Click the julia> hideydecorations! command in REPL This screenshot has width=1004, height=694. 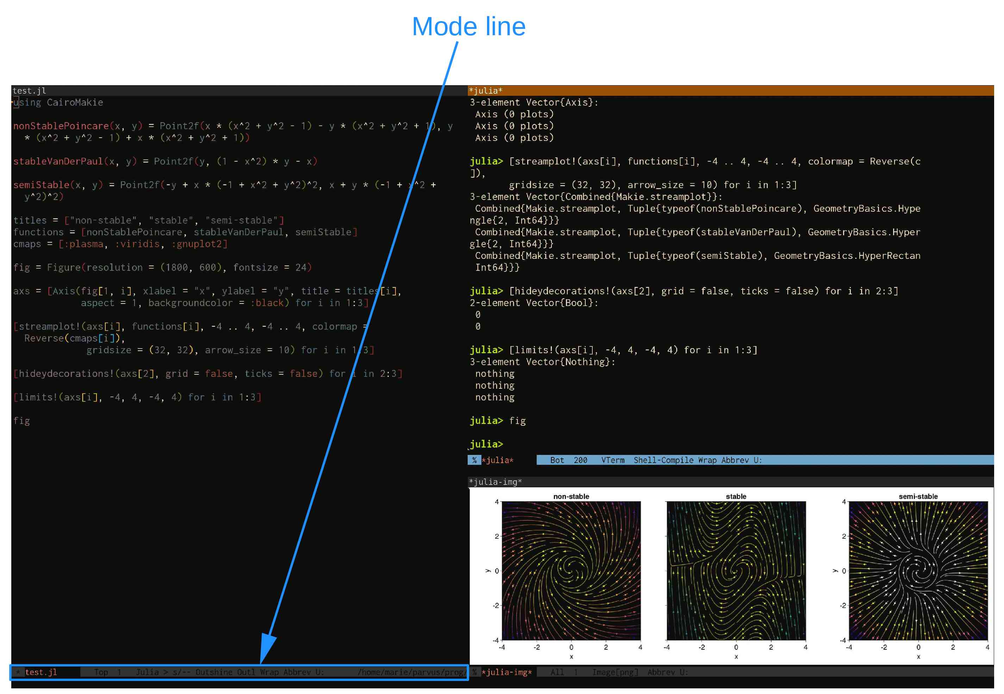684,291
